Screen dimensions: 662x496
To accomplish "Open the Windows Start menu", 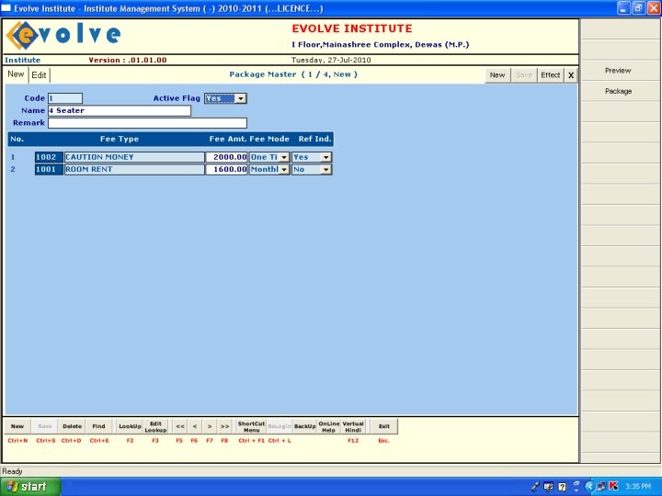I will (x=30, y=486).
